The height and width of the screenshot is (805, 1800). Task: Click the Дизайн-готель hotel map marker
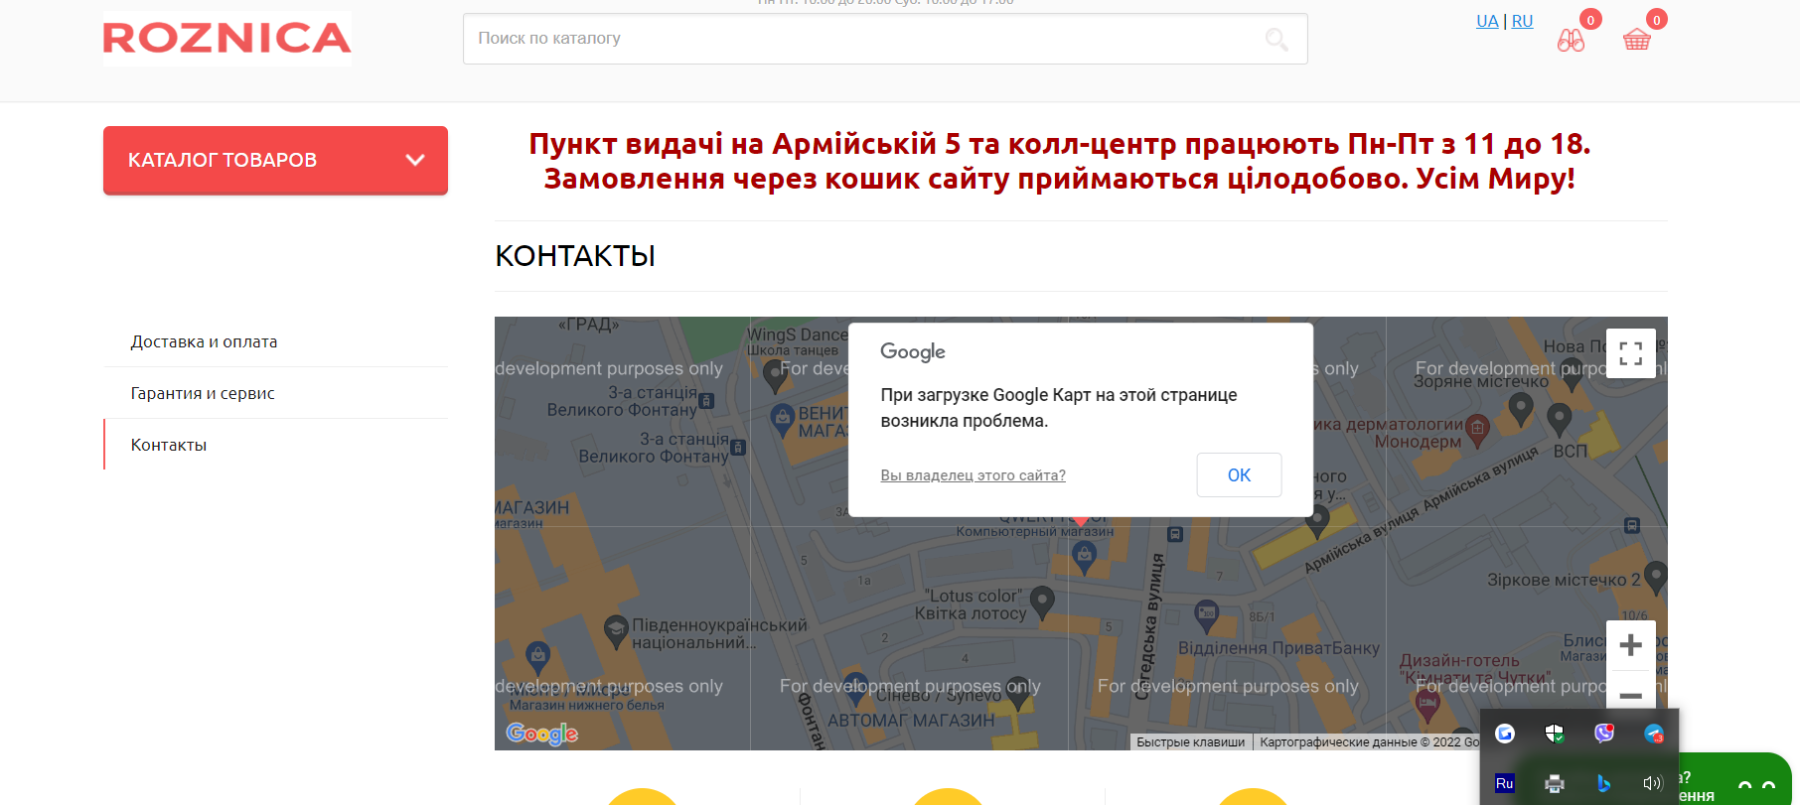(x=1427, y=705)
